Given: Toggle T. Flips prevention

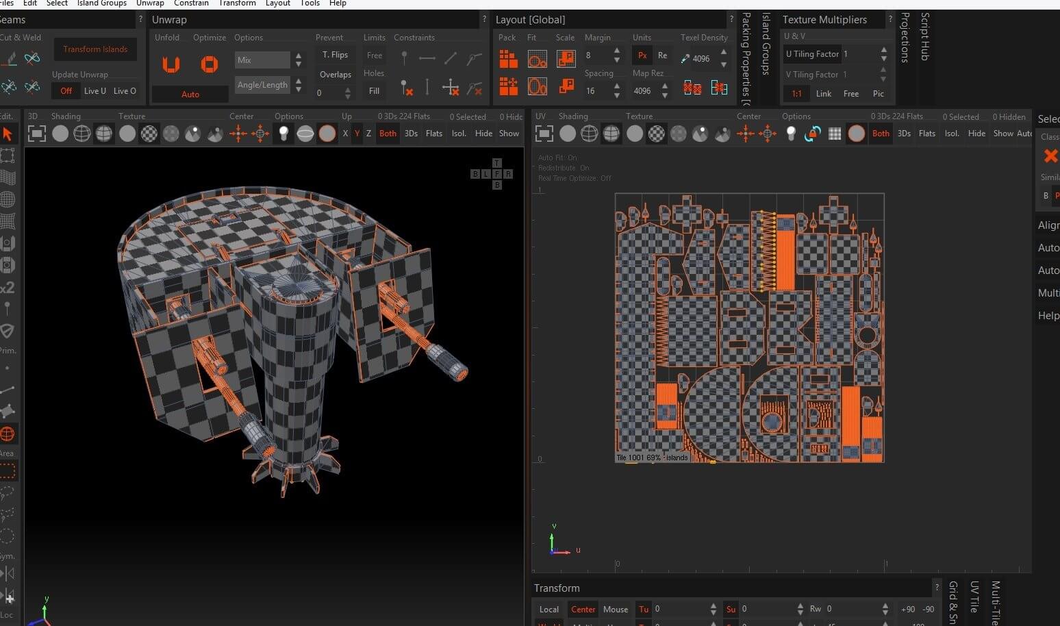Looking at the screenshot, I should pyautogui.click(x=335, y=55).
